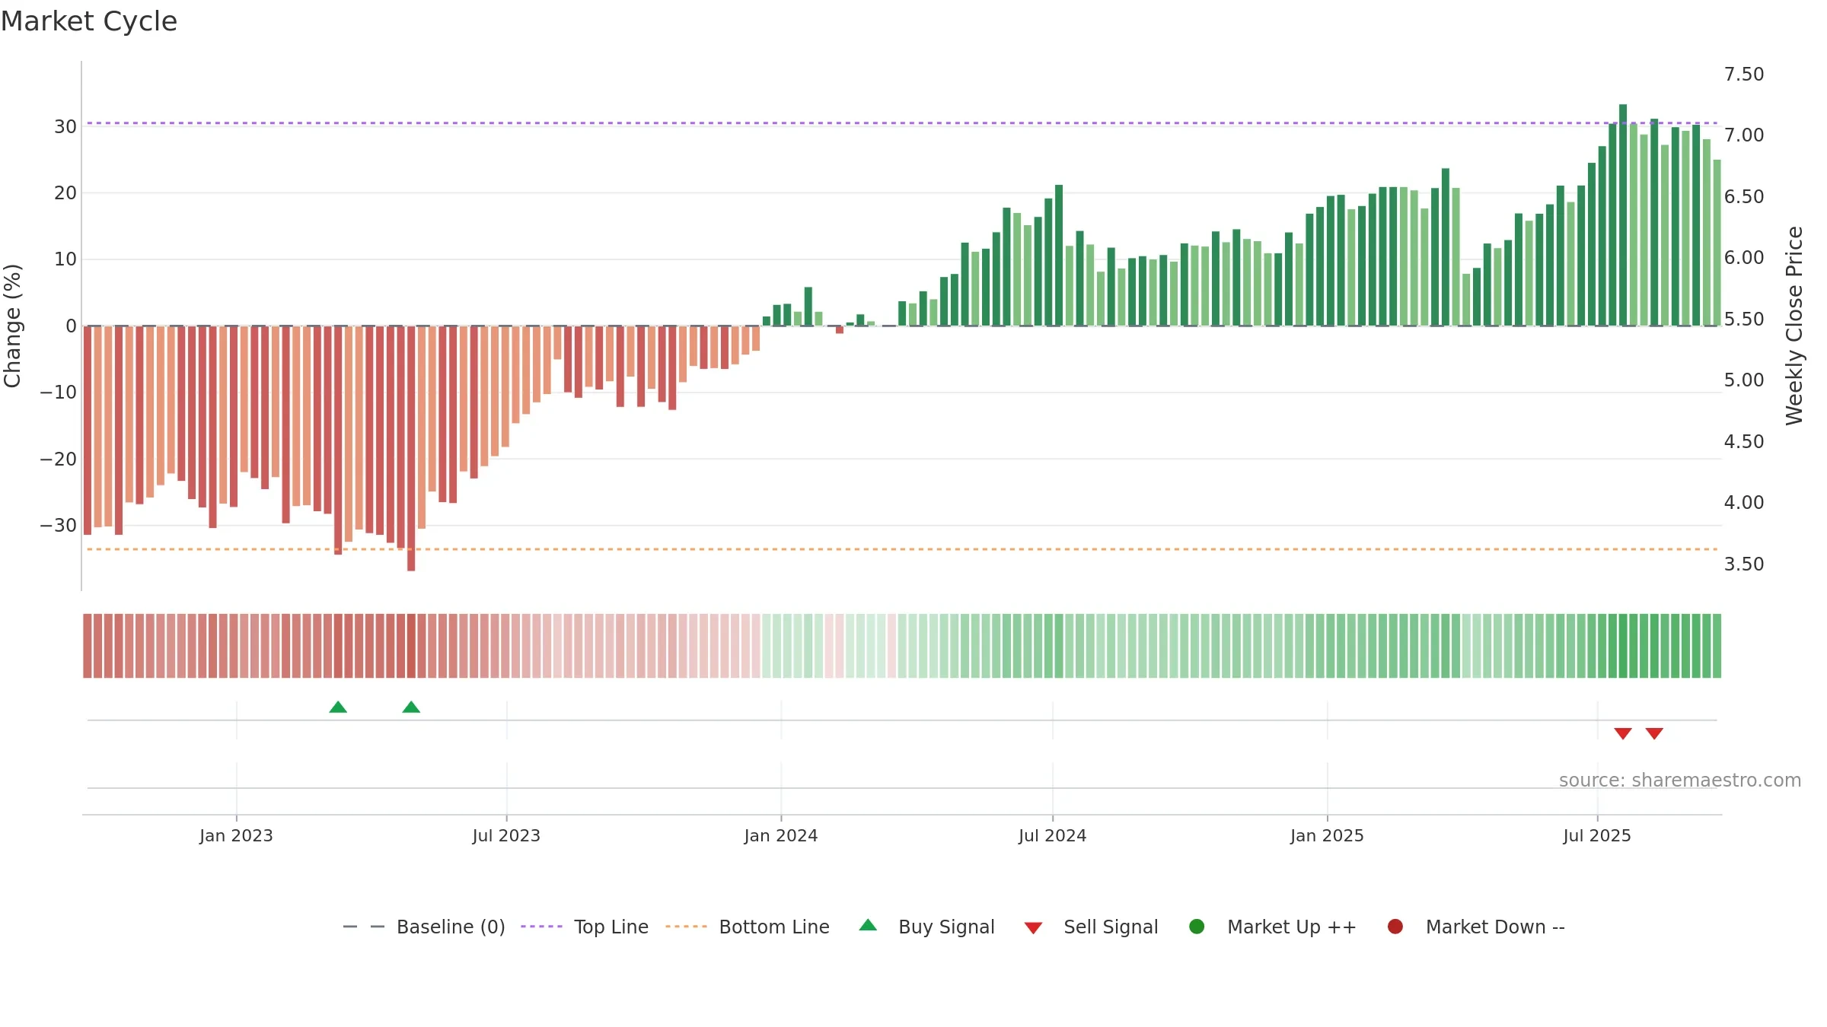Click the 30 tick on the left axis
1827x1027 pixels.
(x=65, y=126)
